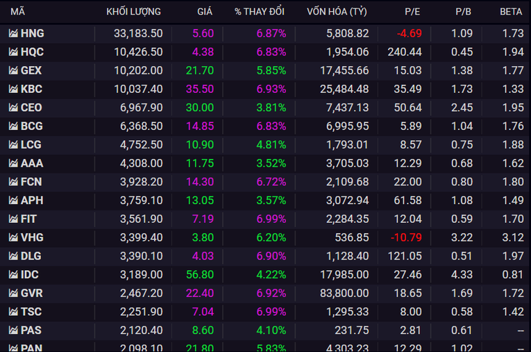Click the chart icon beside CEO
This screenshot has width=531, height=352.
[x=13, y=108]
